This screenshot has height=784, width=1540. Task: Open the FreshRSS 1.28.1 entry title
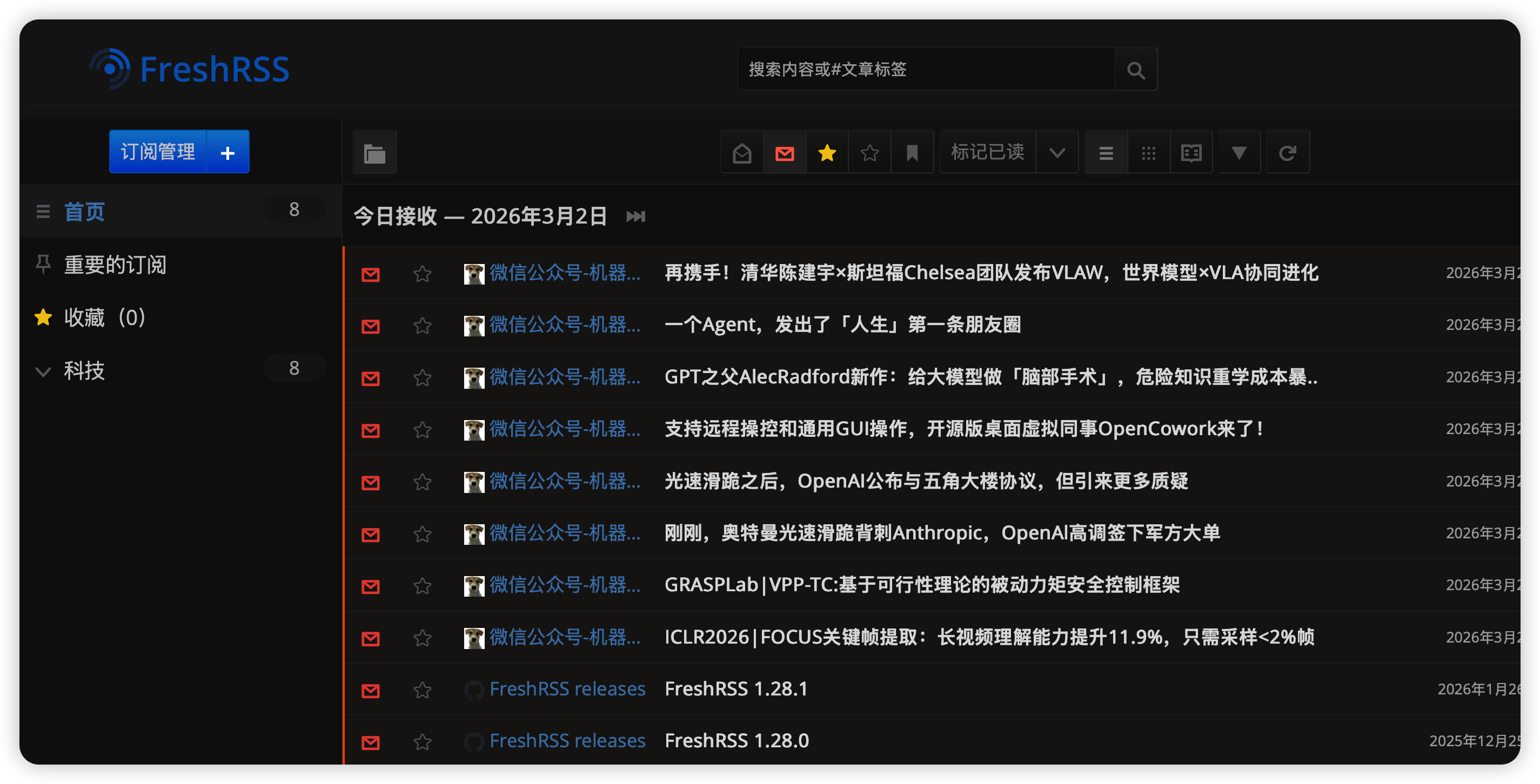tap(736, 689)
